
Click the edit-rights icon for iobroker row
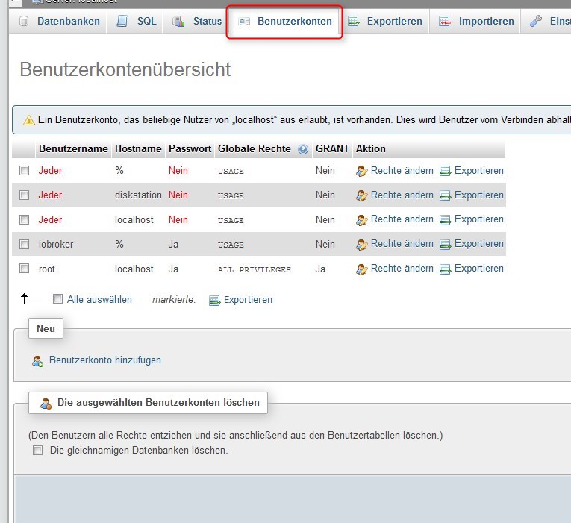[361, 245]
